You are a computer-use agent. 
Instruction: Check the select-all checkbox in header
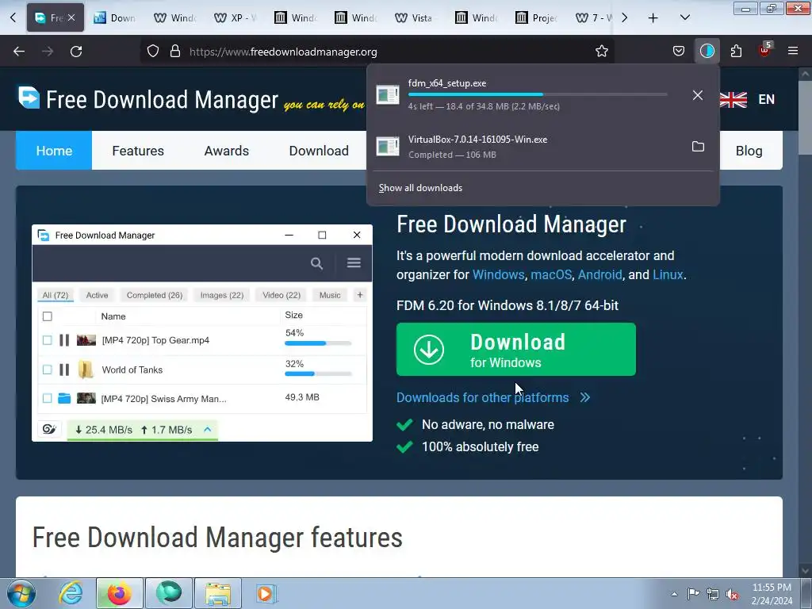tap(47, 316)
